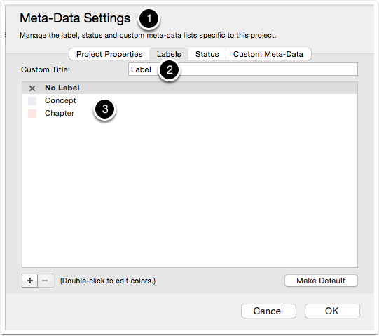Image resolution: width=379 pixels, height=336 pixels.
Task: Select the Chapter label pink swatch
Action: (x=32, y=114)
